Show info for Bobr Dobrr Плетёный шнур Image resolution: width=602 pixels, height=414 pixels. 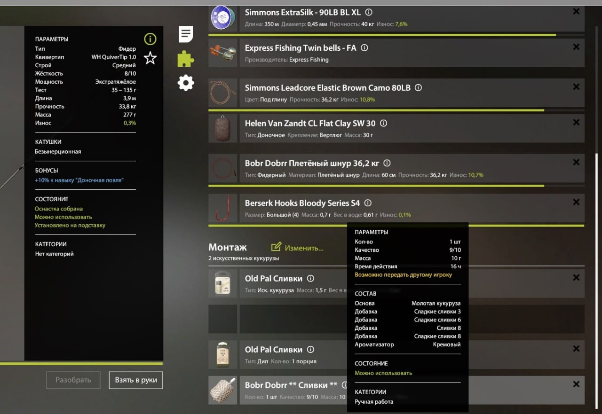coord(387,164)
